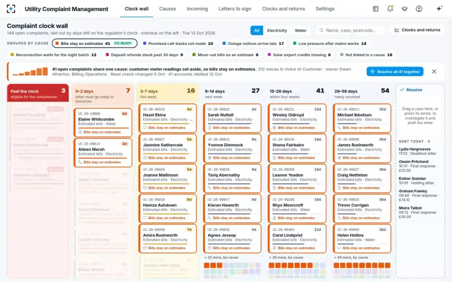This screenshot has height=282, width=452.
Task: Click the web channel icon on Wesley Oldroyd's card
Action: [x=275, y=127]
